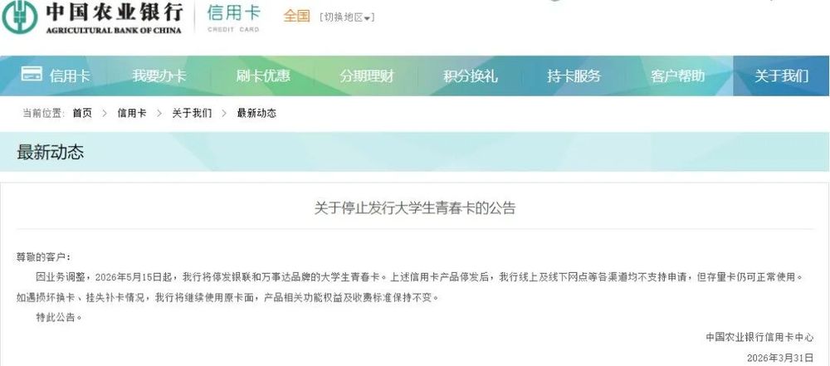This screenshot has height=366, width=830.
Task: Click the chevron arrow after 首页 breadcrumb
Action: 105,113
